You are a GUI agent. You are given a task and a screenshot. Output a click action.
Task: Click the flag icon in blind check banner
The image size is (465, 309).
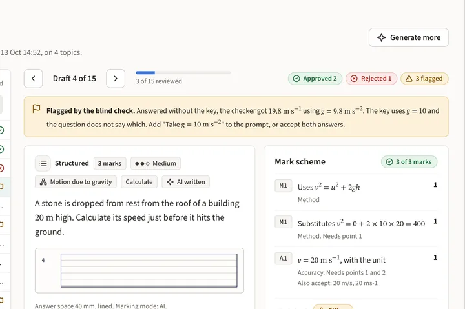point(36,109)
